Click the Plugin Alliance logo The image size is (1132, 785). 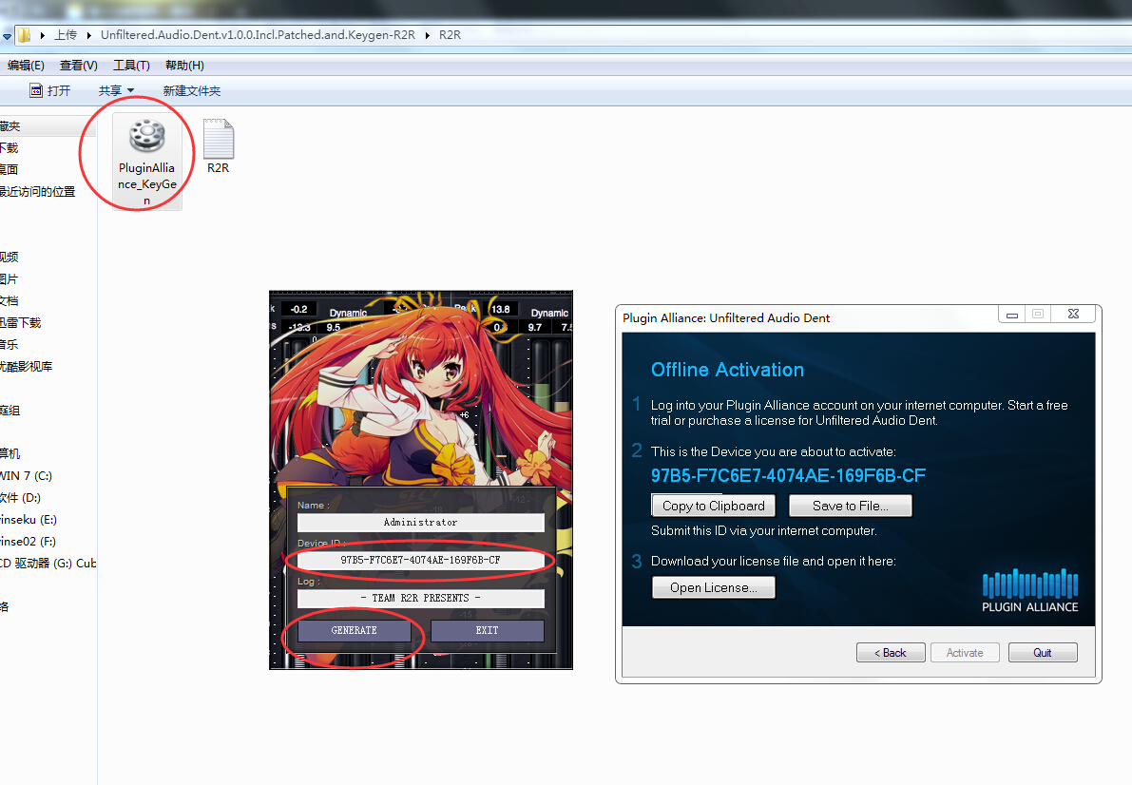coord(1030,591)
